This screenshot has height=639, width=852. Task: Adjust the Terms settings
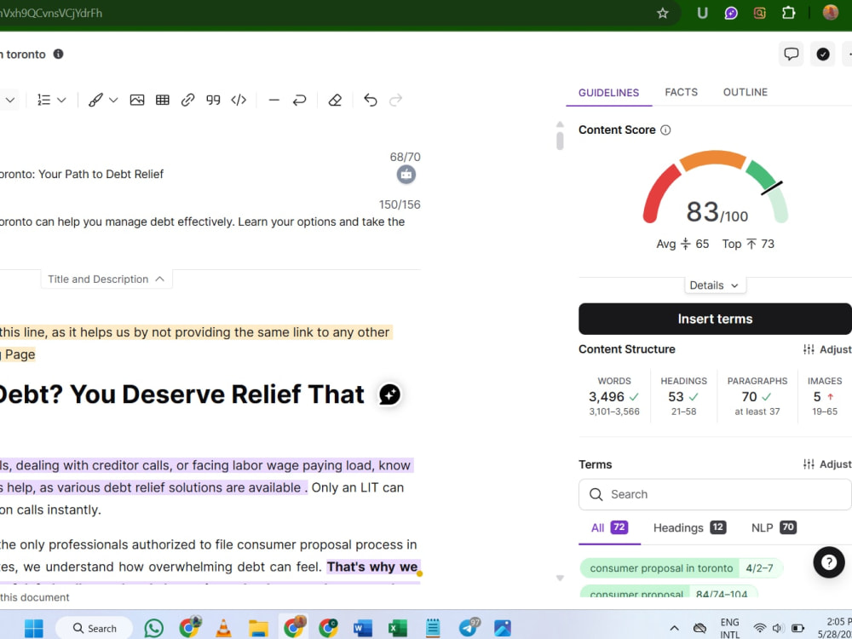[x=827, y=464]
